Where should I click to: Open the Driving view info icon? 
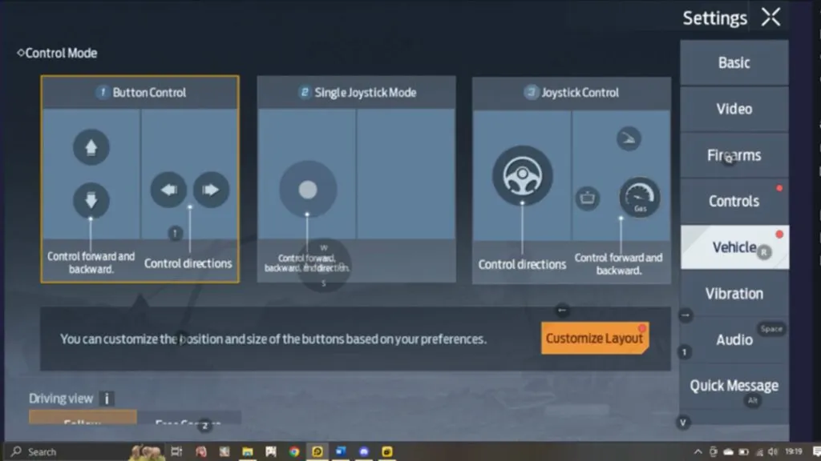click(107, 399)
